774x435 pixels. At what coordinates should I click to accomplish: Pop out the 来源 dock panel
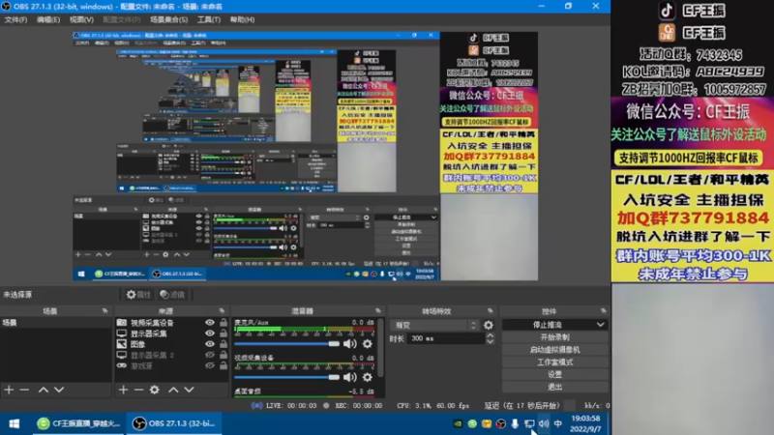tap(222, 310)
